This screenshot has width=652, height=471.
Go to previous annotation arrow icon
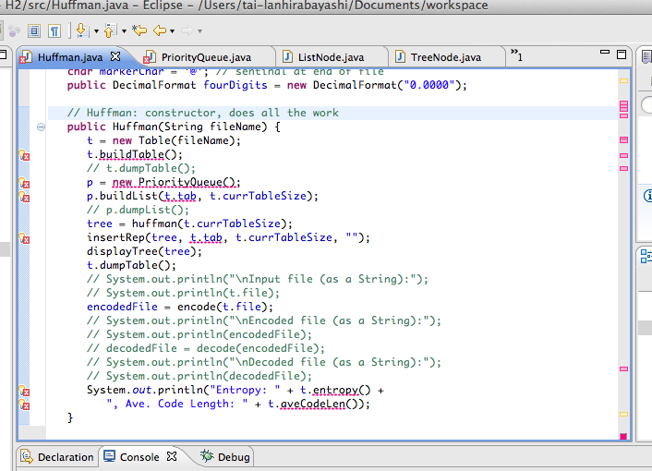[110, 30]
